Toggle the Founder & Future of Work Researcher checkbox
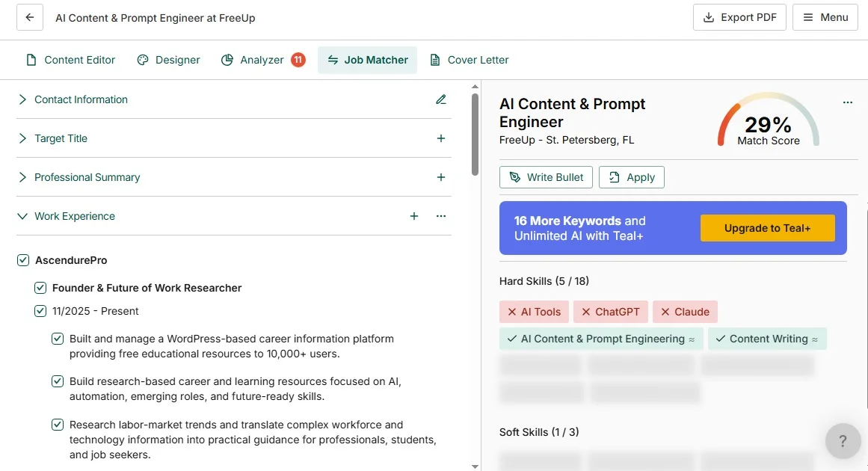This screenshot has width=868, height=471. [40, 288]
